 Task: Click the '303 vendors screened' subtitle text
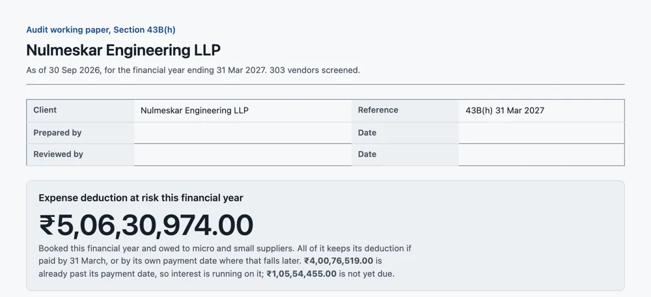click(314, 70)
